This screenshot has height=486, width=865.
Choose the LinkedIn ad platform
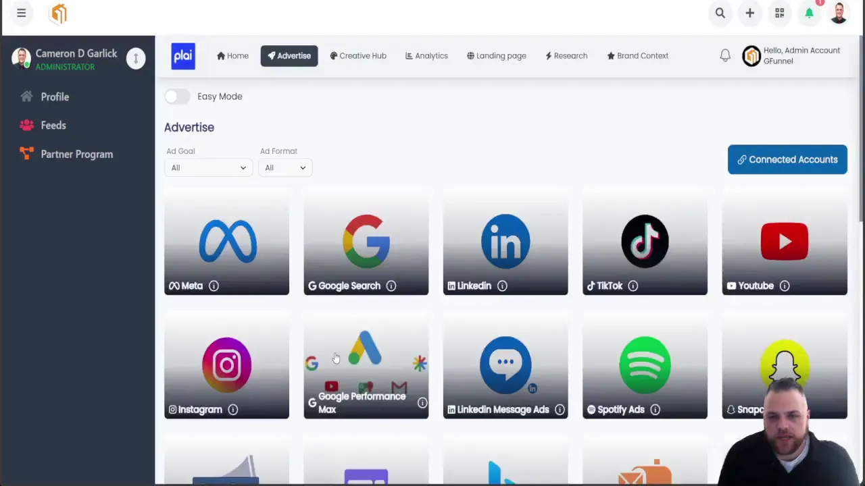pyautogui.click(x=505, y=243)
